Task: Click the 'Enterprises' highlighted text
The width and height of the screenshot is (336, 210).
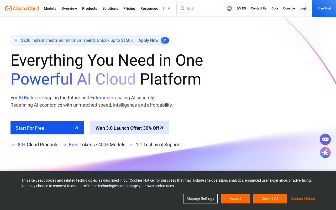Action: coord(102,98)
